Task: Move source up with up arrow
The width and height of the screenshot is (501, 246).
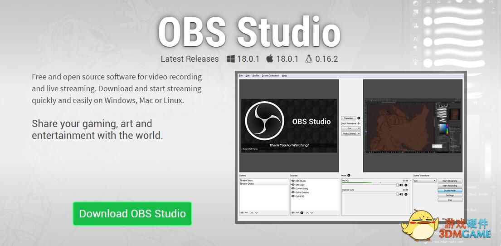Action: pos(307,213)
